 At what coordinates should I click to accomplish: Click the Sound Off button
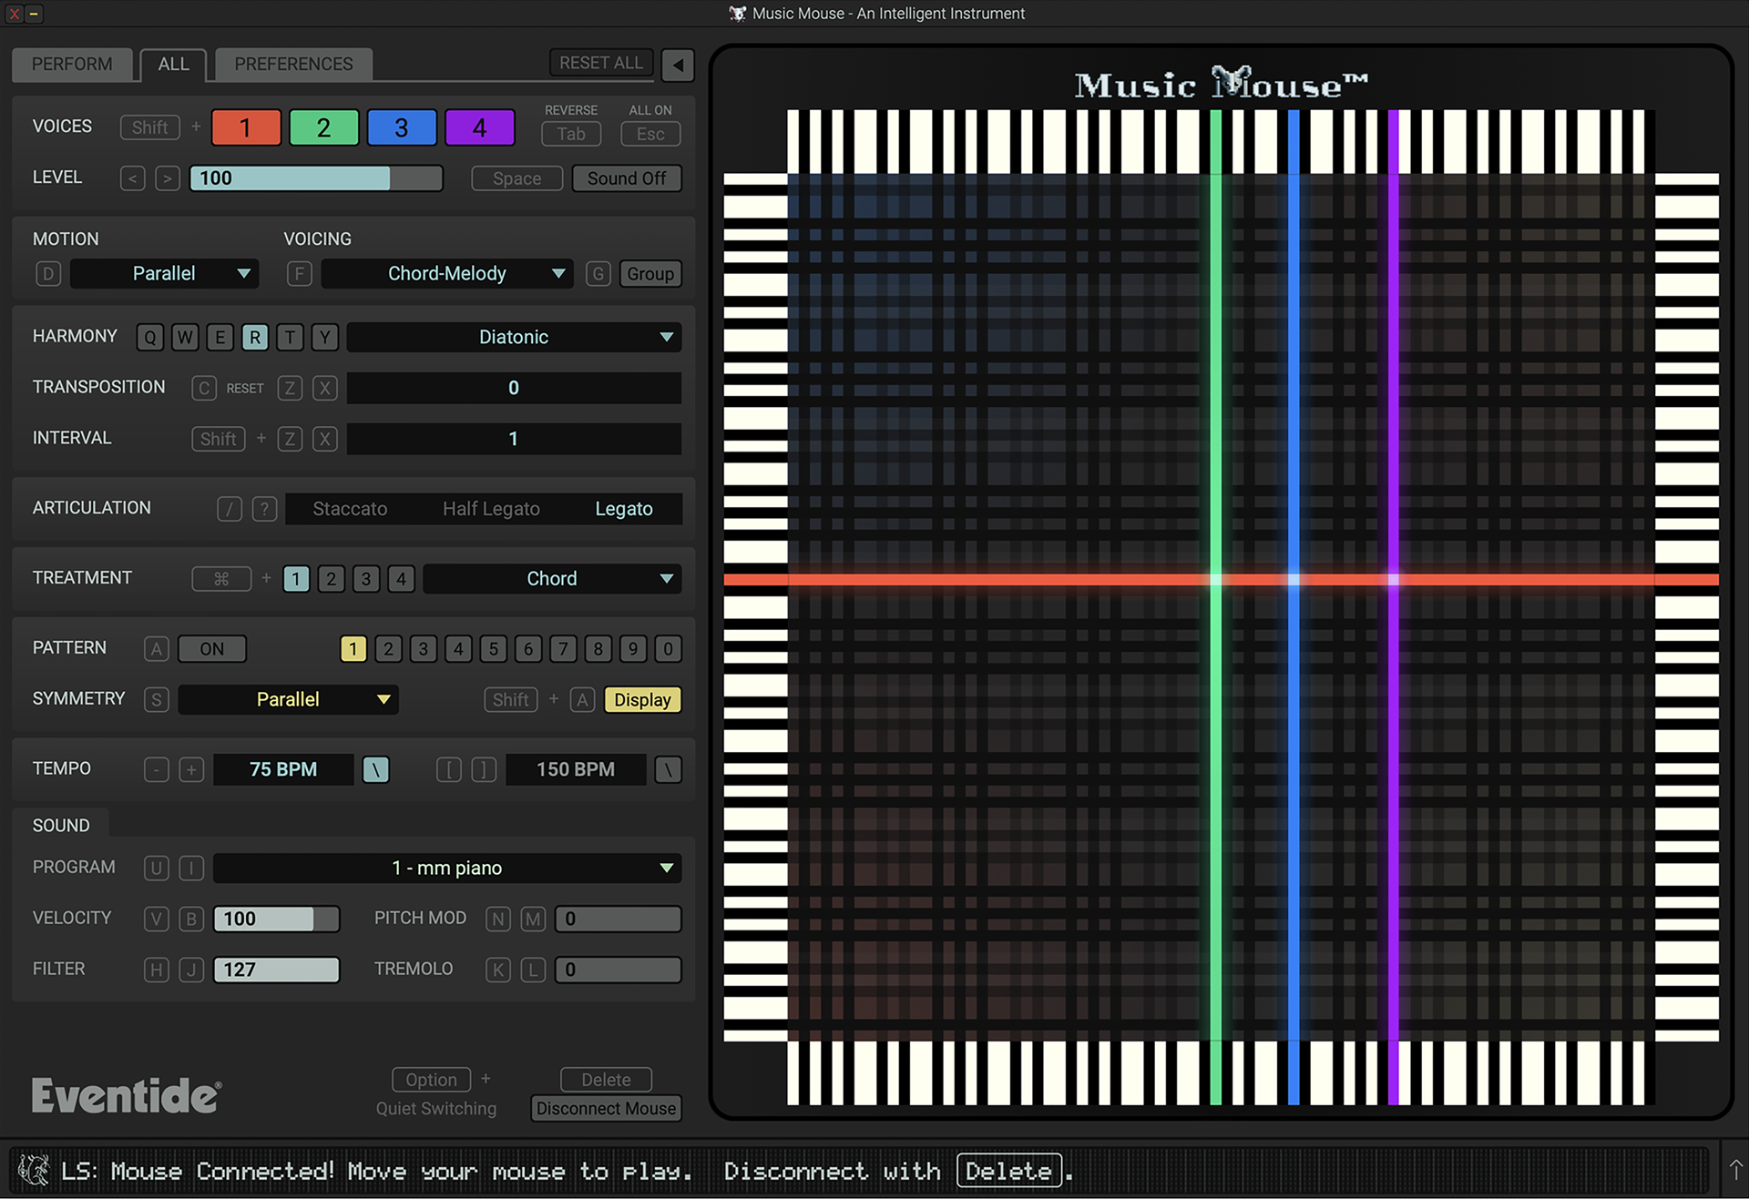(627, 178)
